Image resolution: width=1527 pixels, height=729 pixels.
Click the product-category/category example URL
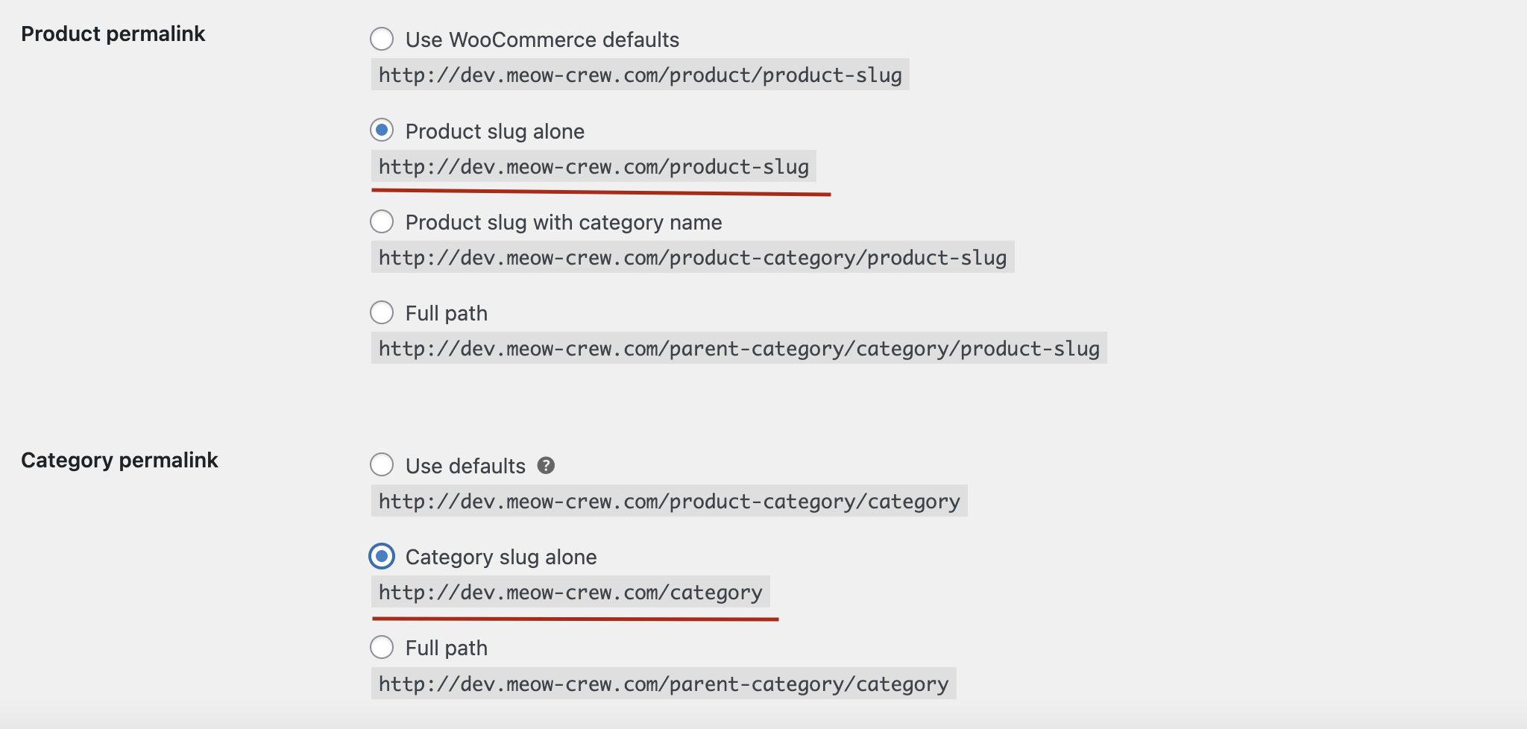tap(668, 502)
